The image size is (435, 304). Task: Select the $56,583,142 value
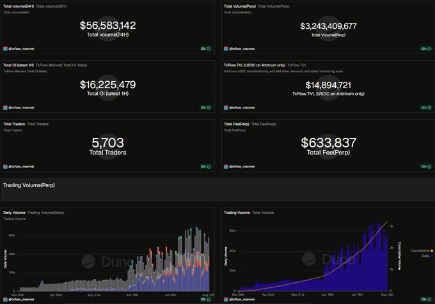[108, 26]
